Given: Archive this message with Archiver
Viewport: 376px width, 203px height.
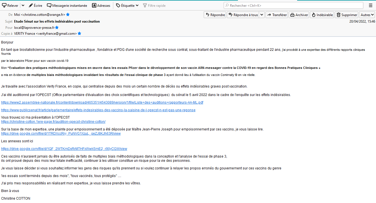Looking at the screenshot, I should click(299, 15).
